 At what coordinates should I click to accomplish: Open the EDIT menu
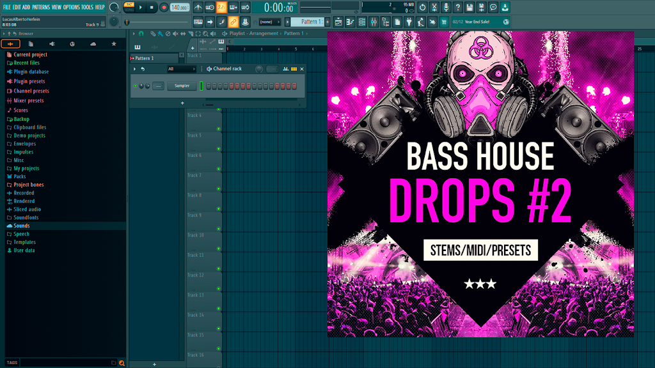pyautogui.click(x=17, y=7)
